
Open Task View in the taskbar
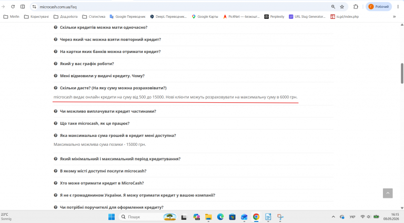coord(184,217)
